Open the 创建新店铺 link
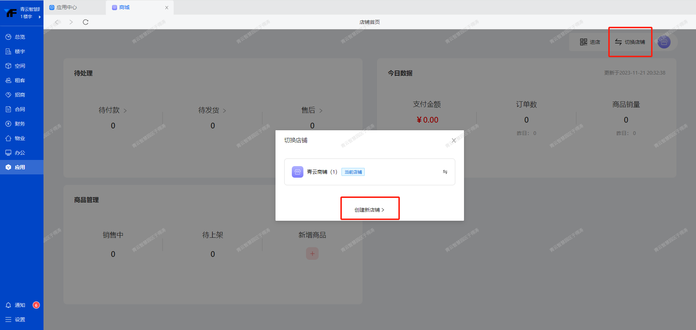The width and height of the screenshot is (696, 330). (369, 210)
